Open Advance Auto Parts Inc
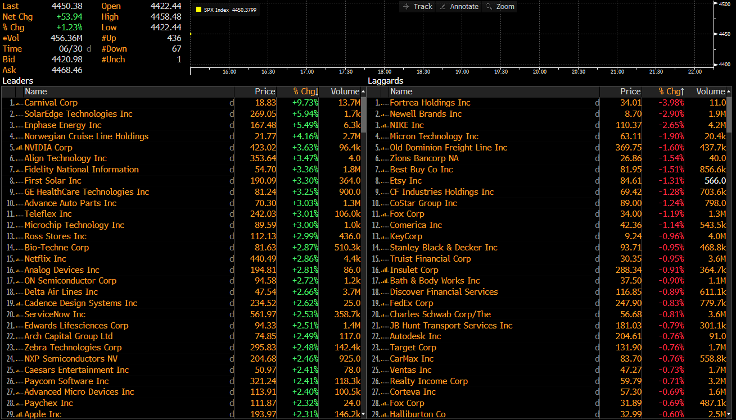This screenshot has width=736, height=420. tap(70, 203)
